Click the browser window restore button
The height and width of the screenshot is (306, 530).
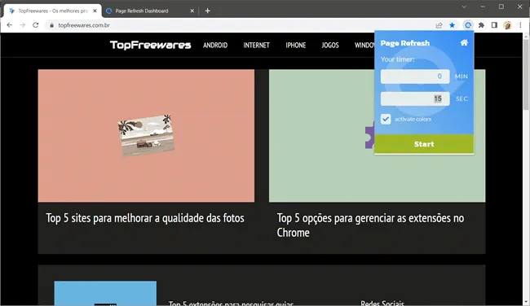501,7
